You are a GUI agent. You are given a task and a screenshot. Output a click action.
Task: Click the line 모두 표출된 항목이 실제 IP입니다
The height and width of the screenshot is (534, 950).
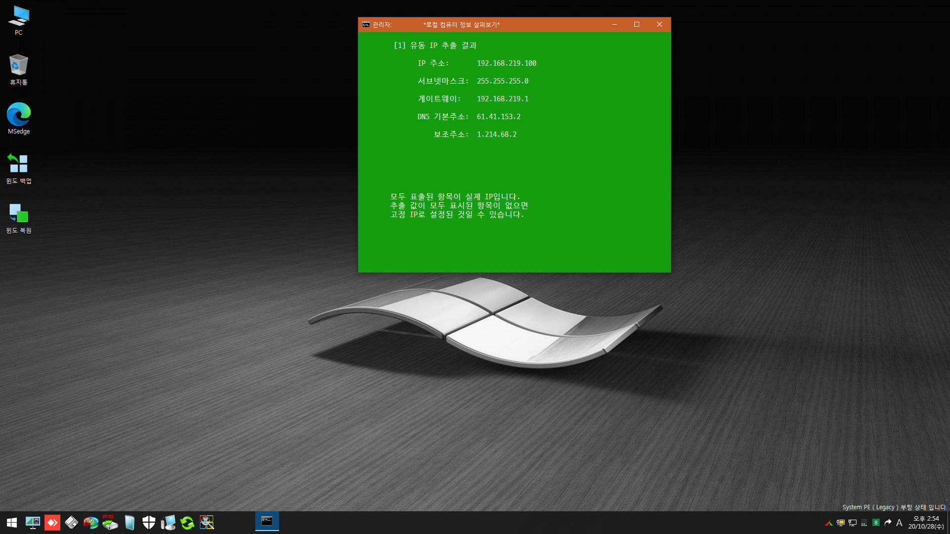click(455, 197)
